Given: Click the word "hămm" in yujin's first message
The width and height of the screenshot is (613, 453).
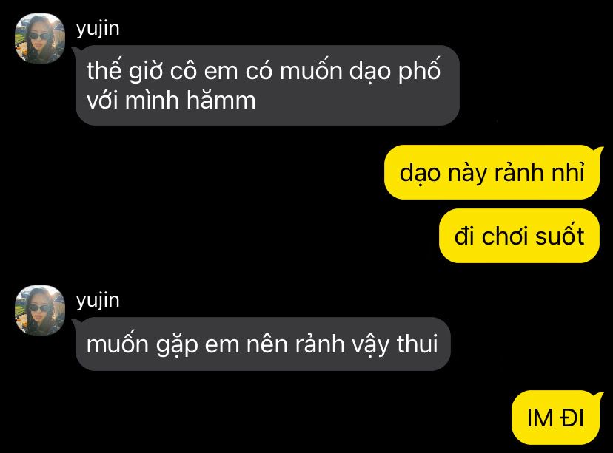Looking at the screenshot, I should [221, 100].
